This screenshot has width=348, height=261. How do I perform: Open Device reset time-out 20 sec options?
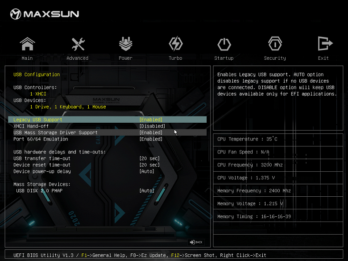tap(149, 165)
